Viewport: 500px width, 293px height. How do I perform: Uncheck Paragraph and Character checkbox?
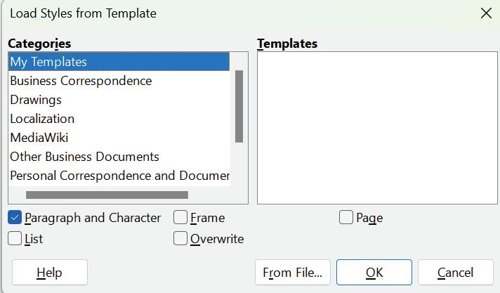(15, 218)
